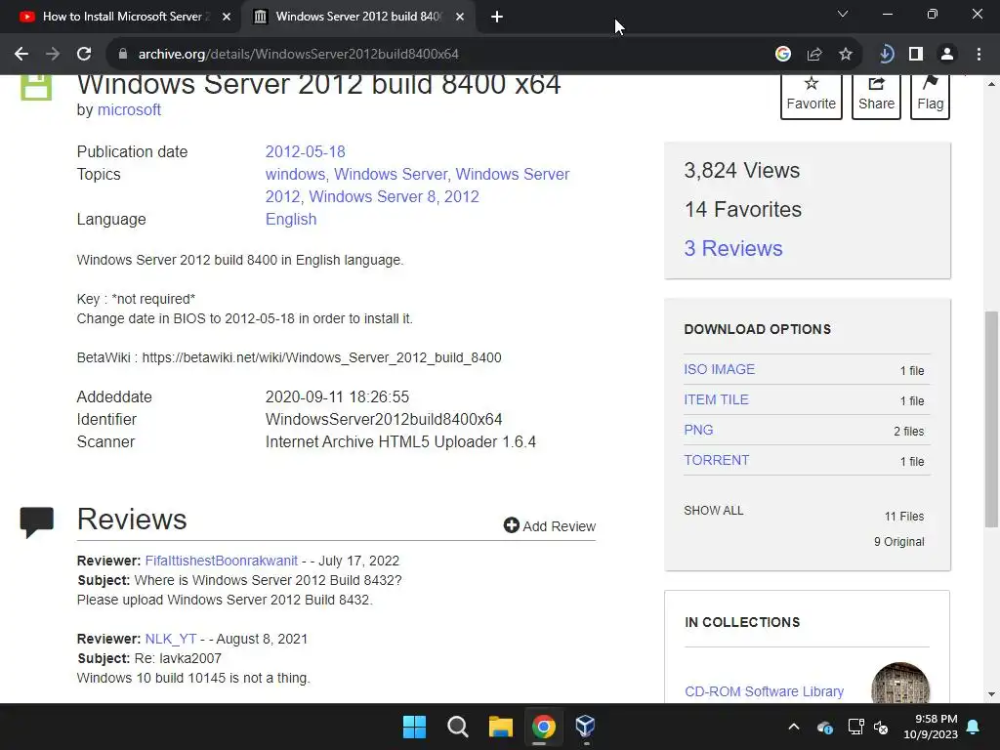Open the Windows Start menu
The image size is (1000, 750).
(414, 727)
